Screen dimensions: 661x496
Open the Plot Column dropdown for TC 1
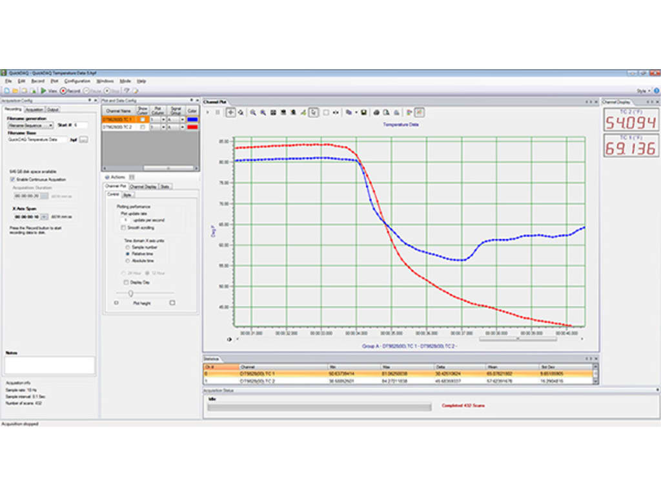(x=163, y=119)
